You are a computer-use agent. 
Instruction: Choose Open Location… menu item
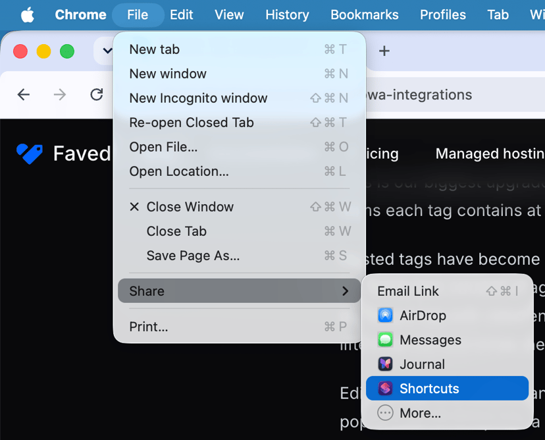coord(239,171)
